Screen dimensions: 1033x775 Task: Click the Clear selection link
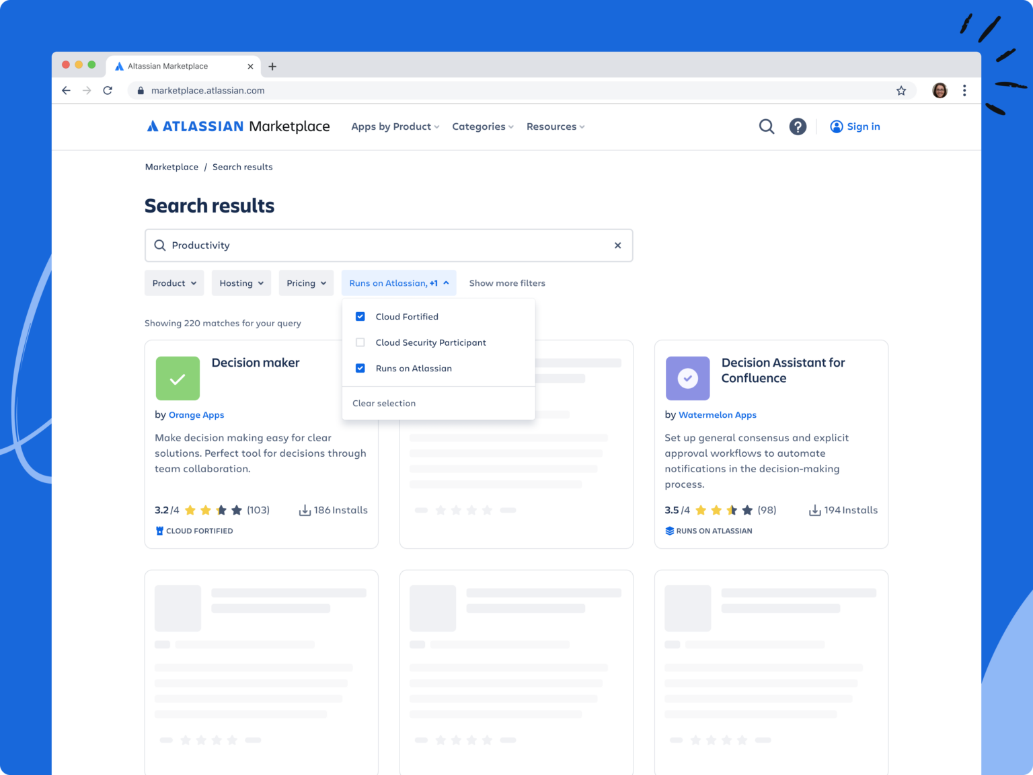coord(384,403)
